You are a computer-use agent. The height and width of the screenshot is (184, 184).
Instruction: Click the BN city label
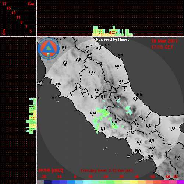(151, 140)
